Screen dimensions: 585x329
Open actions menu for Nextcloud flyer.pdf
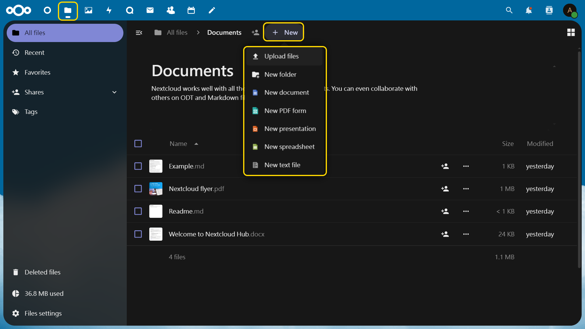point(466,189)
